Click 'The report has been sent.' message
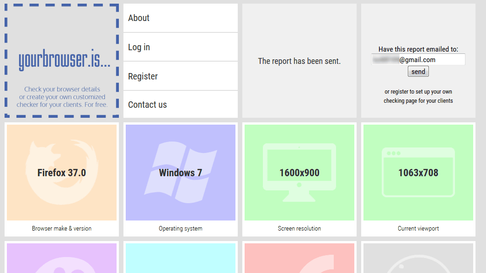This screenshot has height=273, width=486. click(299, 61)
